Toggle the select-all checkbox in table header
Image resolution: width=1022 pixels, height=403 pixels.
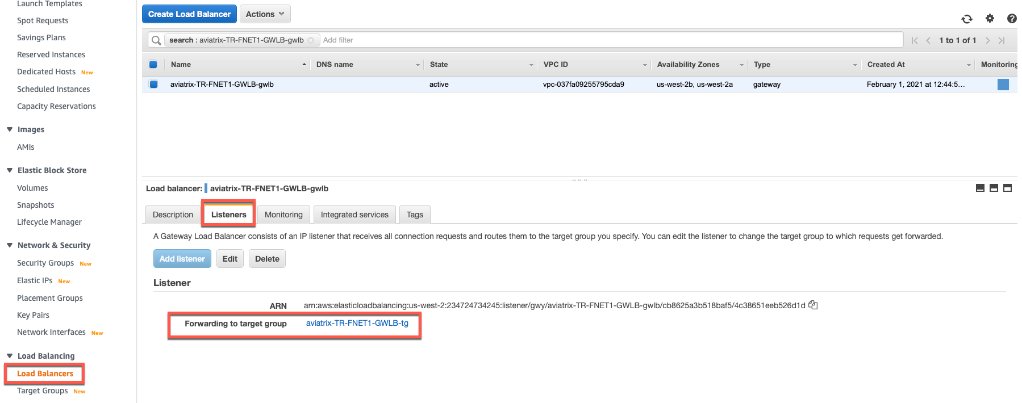tap(153, 64)
